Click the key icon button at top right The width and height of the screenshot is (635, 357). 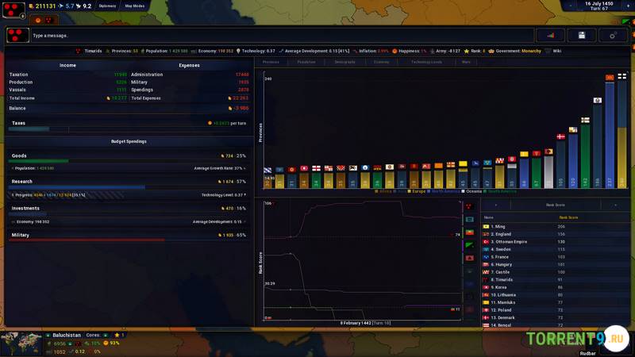coord(613,35)
